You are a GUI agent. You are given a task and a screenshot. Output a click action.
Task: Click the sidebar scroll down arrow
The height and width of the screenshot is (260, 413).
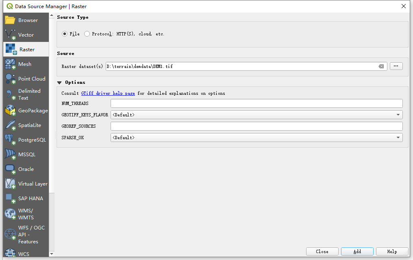[52, 254]
